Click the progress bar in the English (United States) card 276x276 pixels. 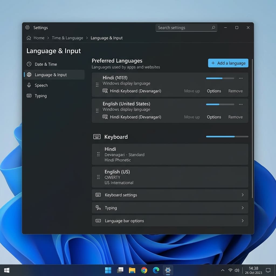pos(220,104)
